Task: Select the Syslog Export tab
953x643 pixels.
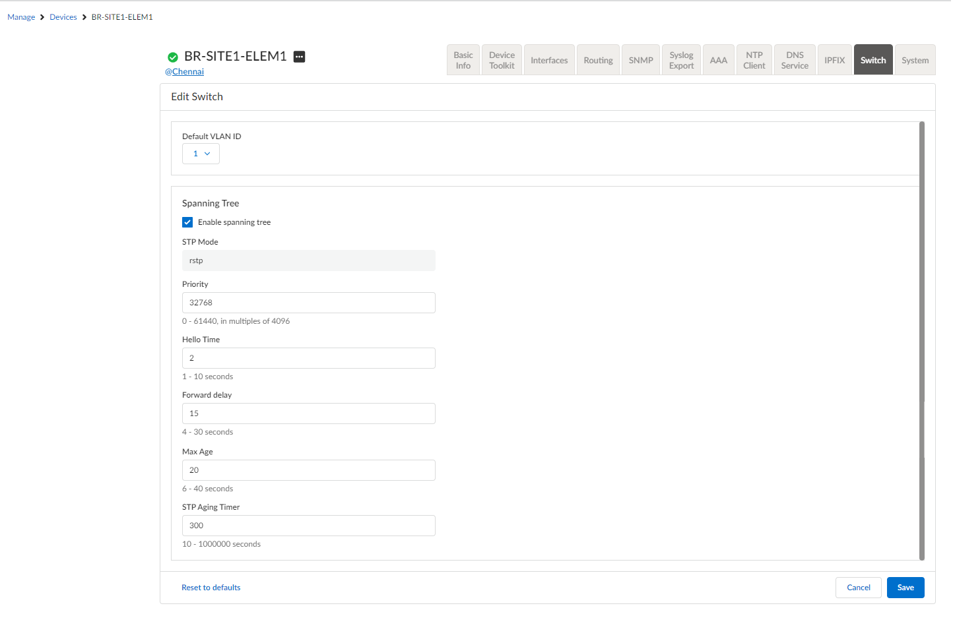Action: [681, 60]
